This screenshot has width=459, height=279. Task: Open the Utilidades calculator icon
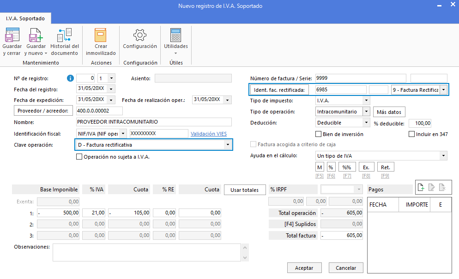pos(175,35)
